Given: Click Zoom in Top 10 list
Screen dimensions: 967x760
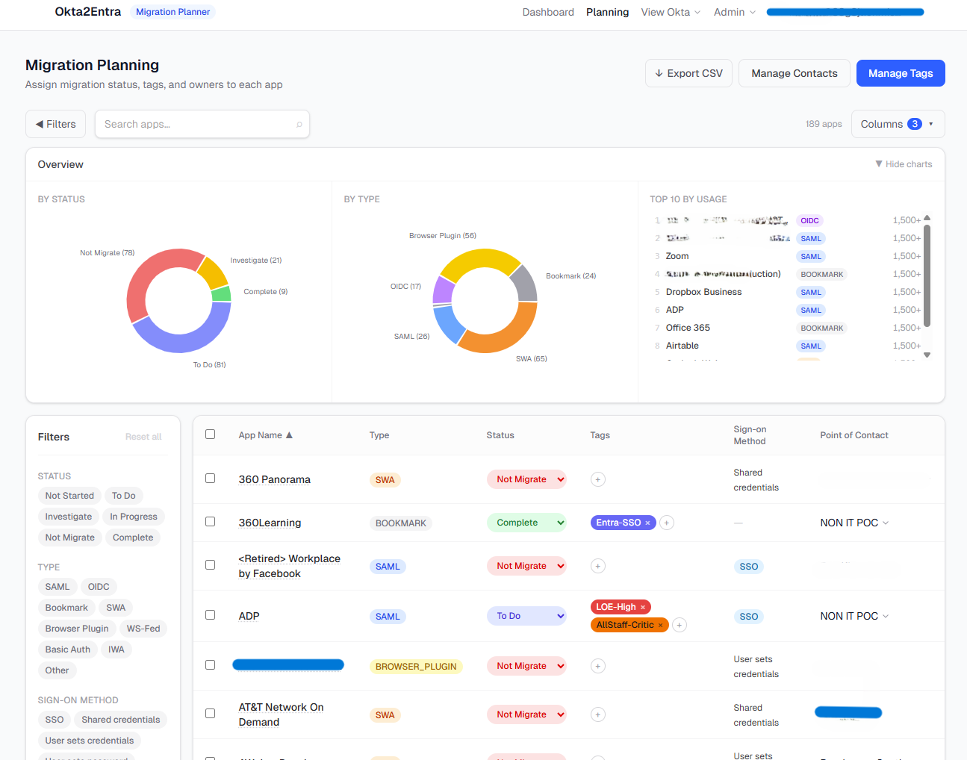Looking at the screenshot, I should point(677,256).
